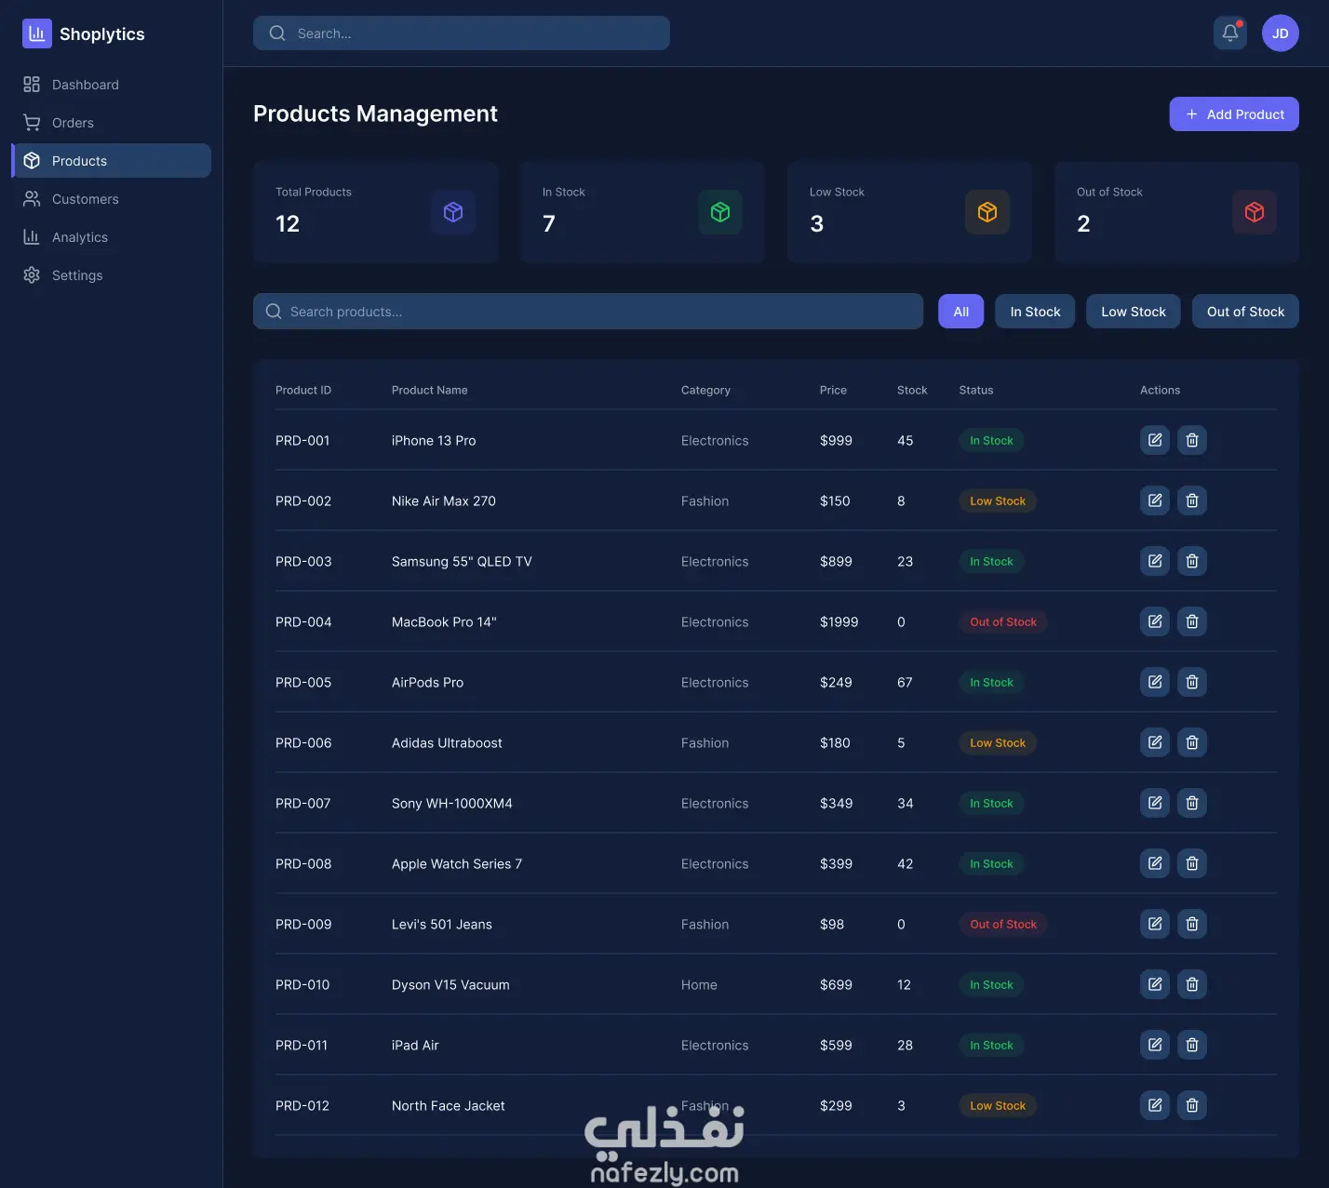Viewport: 1329px width, 1188px height.
Task: Open Settings from the sidebar
Action: (x=112, y=275)
